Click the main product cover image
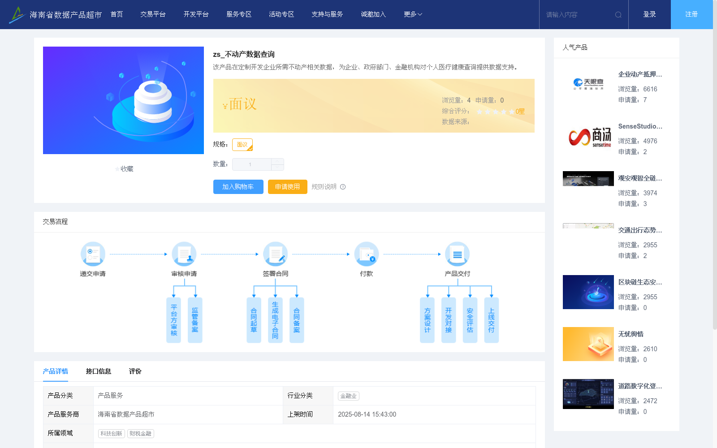The width and height of the screenshot is (717, 448). [x=123, y=100]
